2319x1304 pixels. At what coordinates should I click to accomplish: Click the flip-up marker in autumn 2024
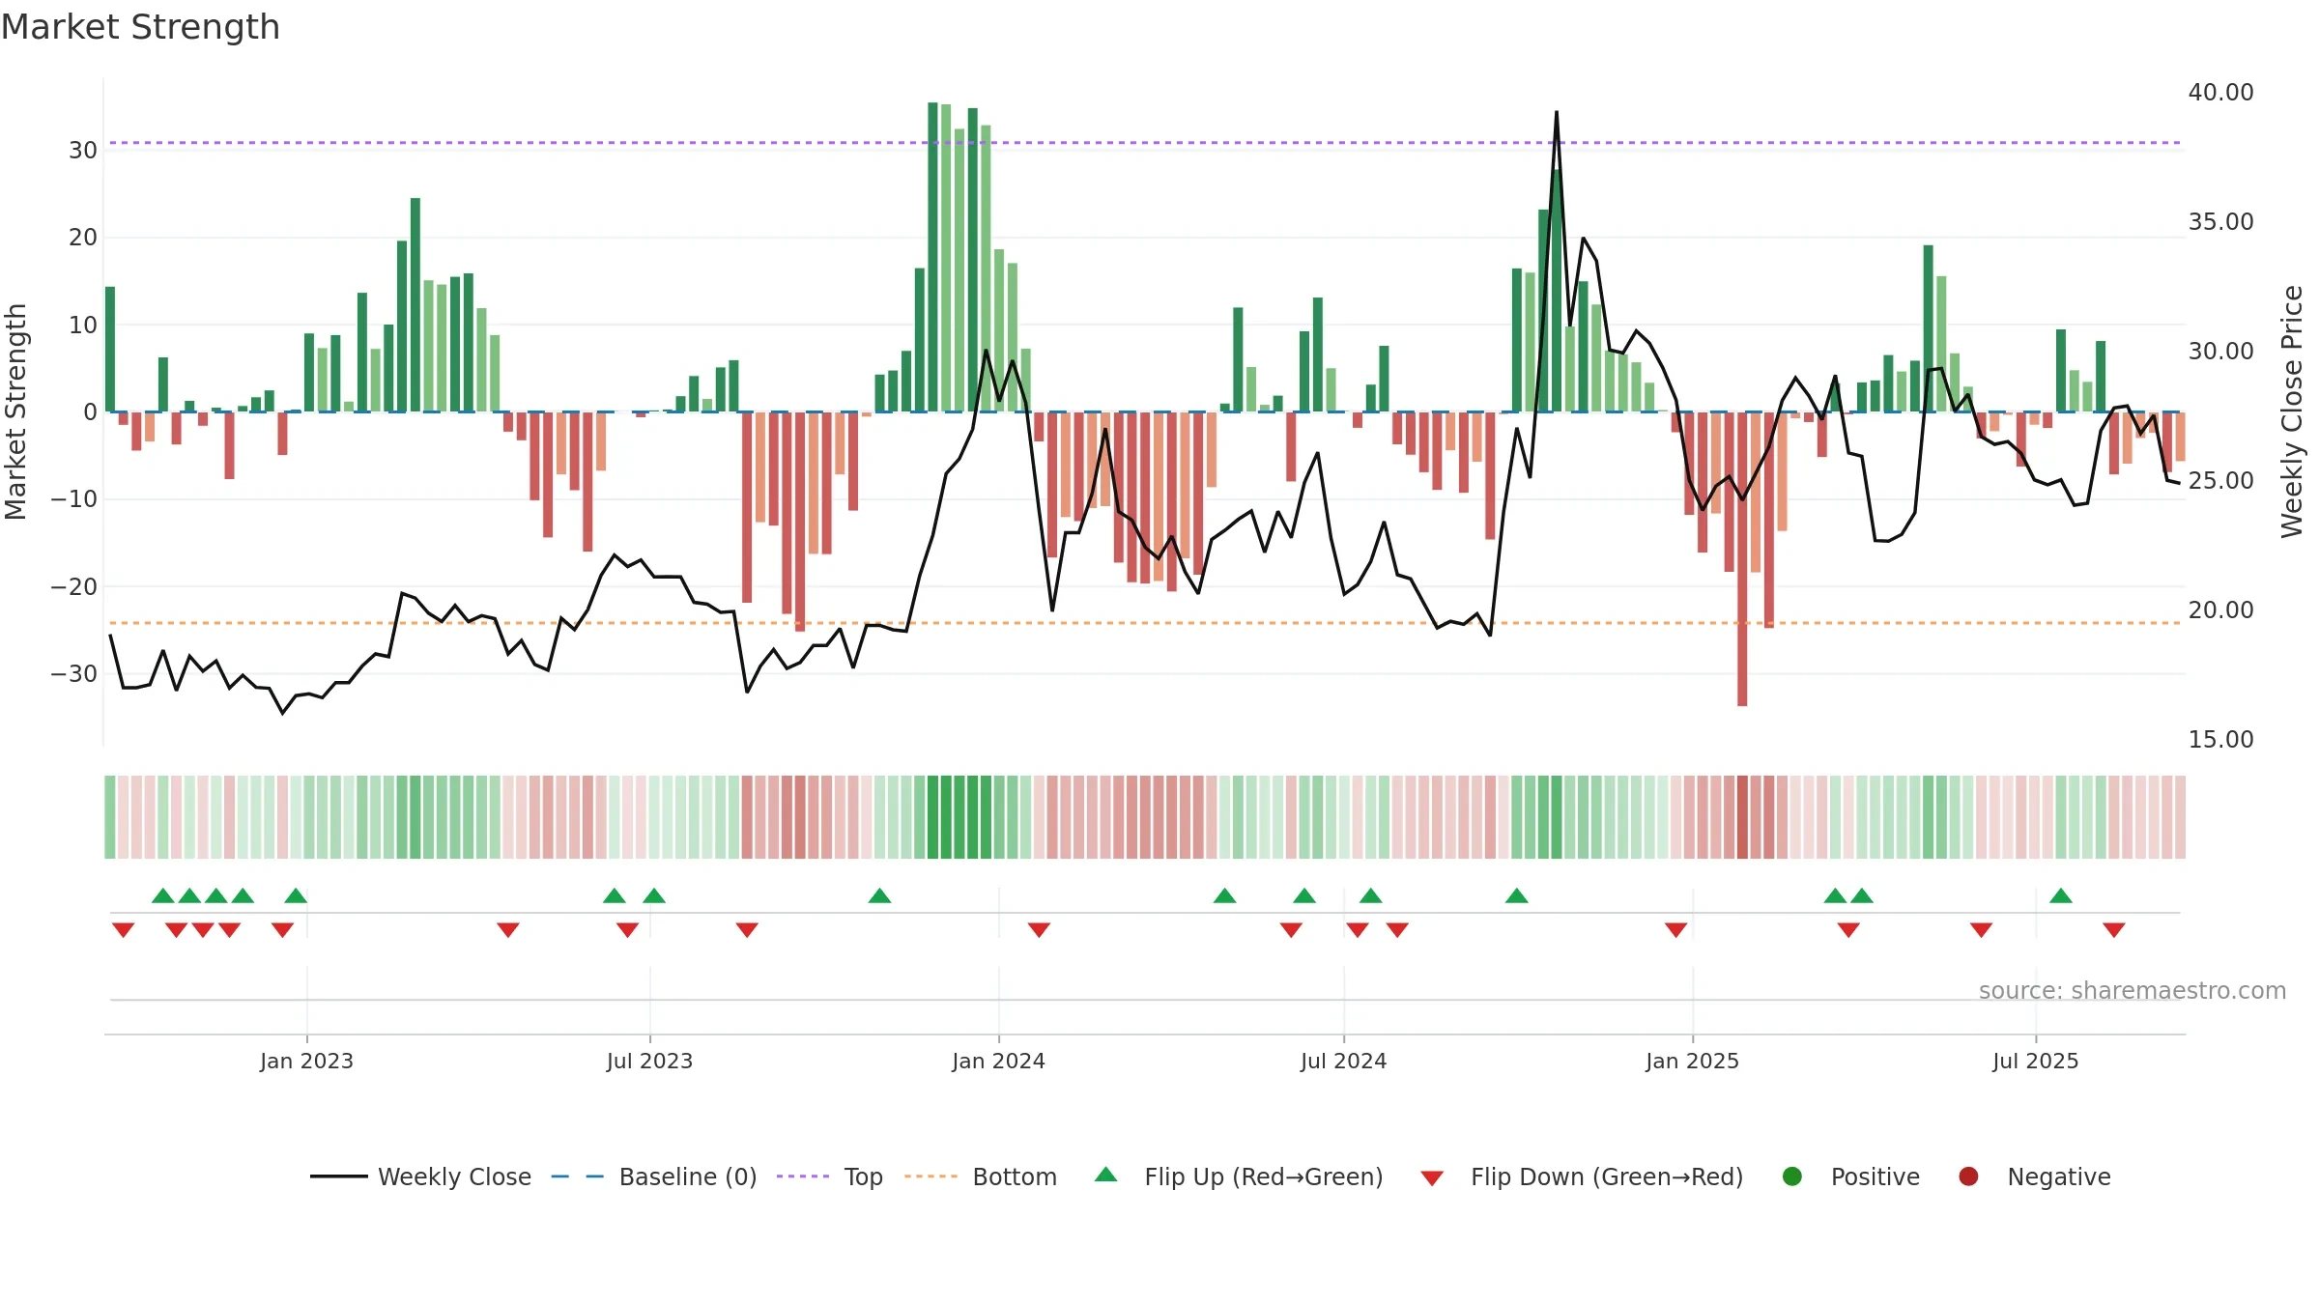pyautogui.click(x=1516, y=896)
